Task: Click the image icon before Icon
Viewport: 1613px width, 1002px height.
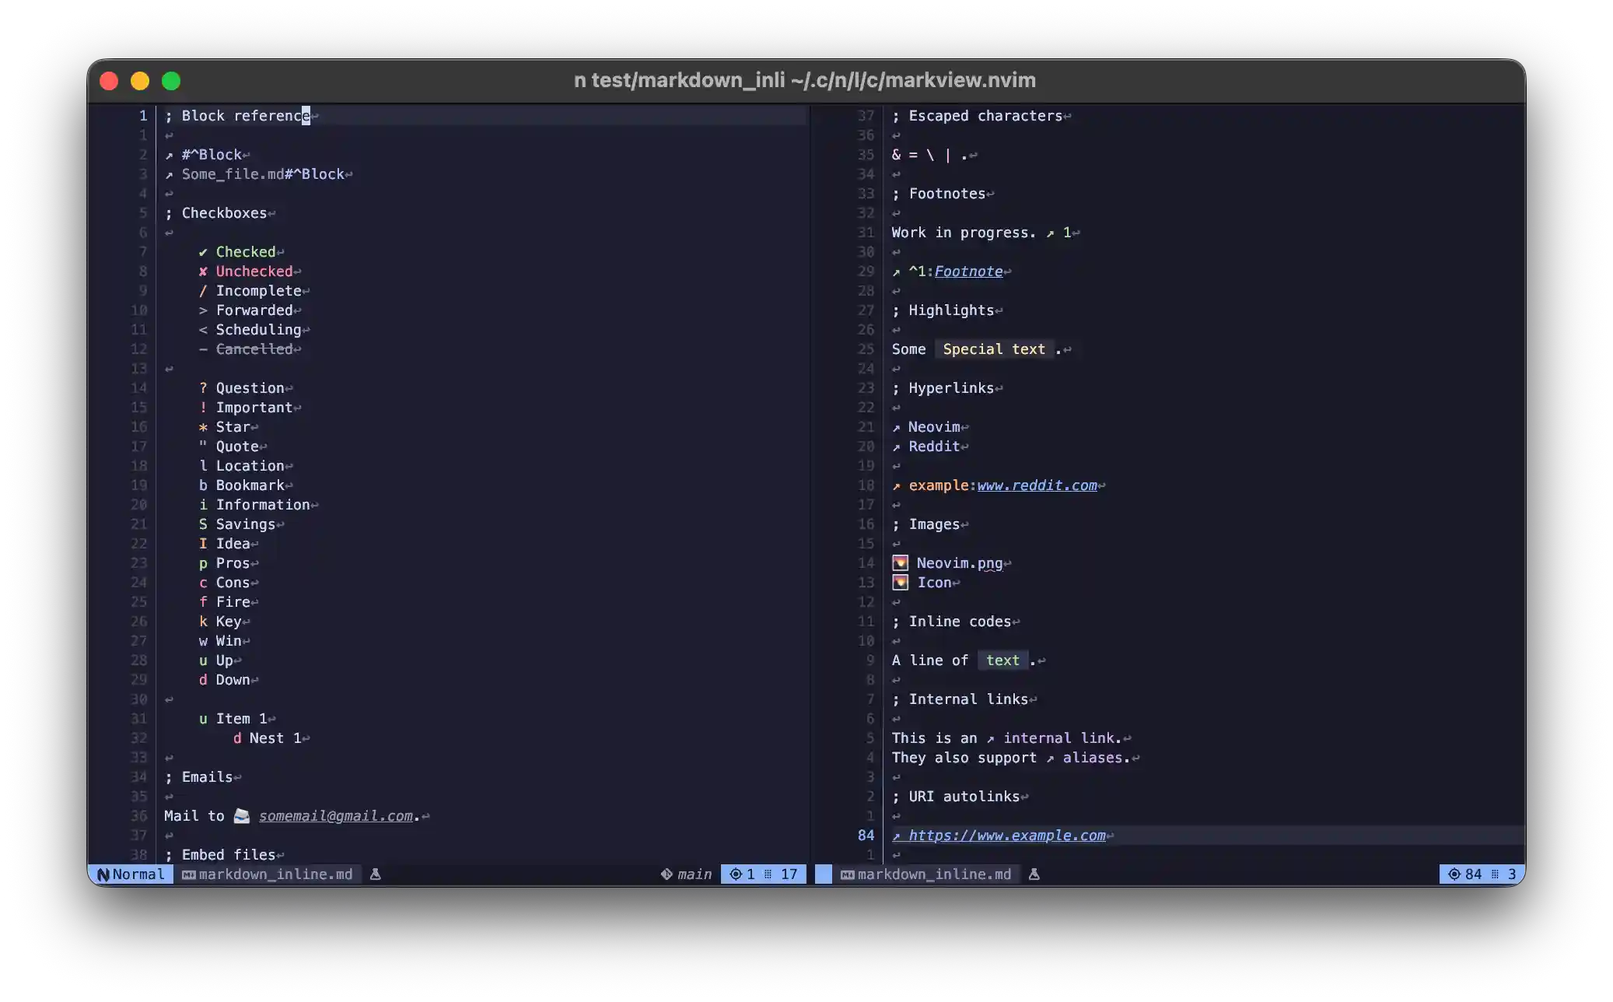Action: pos(900,582)
